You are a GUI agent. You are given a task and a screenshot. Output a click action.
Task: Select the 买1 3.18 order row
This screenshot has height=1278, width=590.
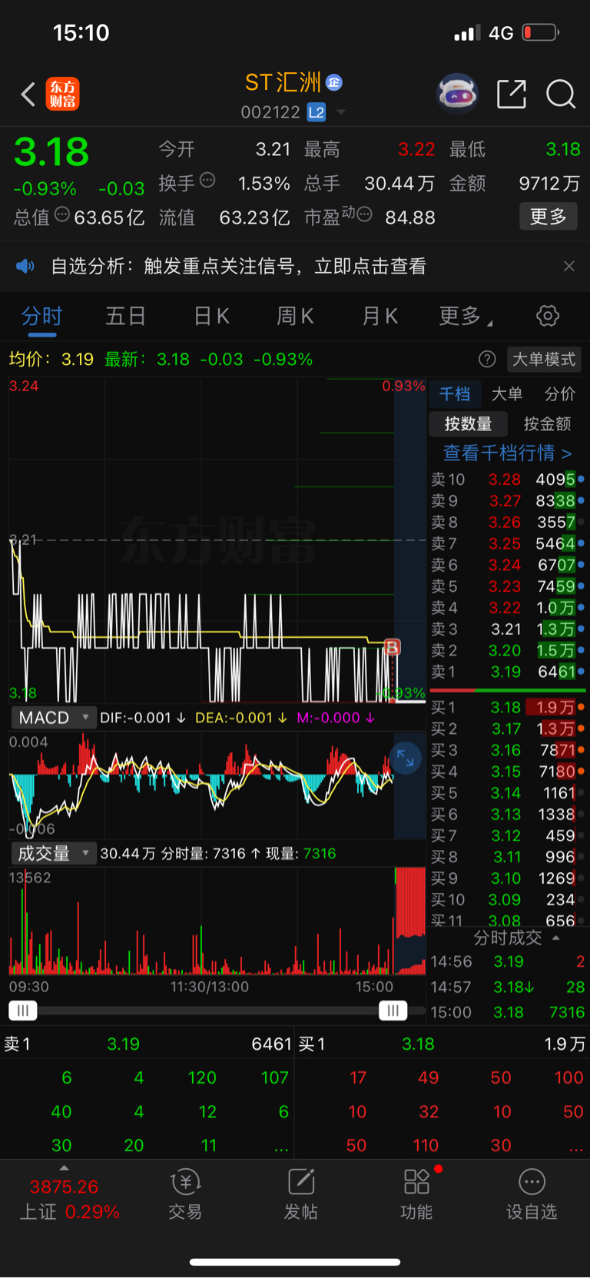point(507,707)
